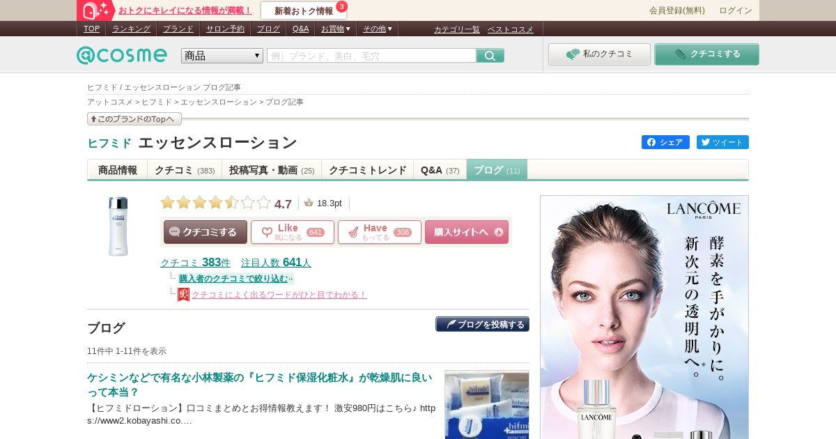Click 購入サイトへ pink button
The width and height of the screenshot is (836, 439).
pyautogui.click(x=467, y=232)
